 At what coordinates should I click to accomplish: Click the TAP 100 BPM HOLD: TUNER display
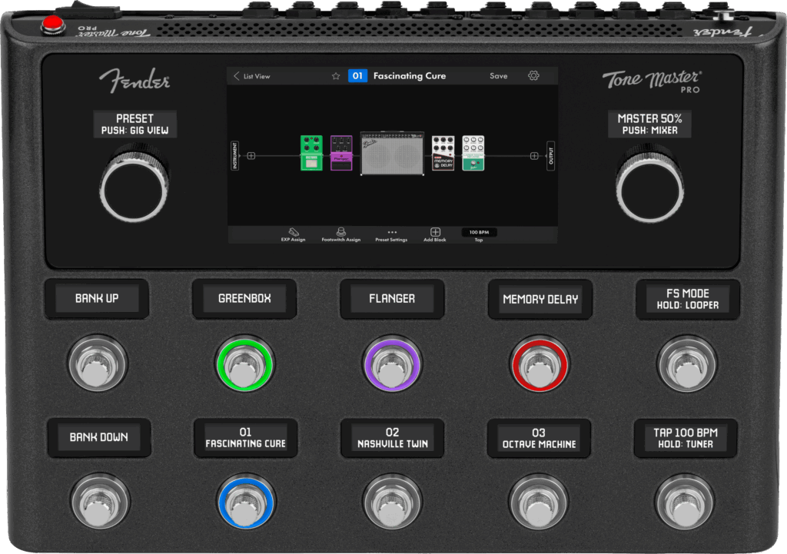686,438
